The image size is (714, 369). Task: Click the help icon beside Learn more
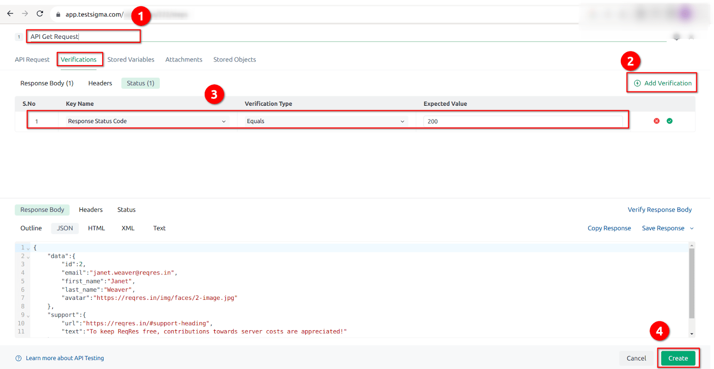(18, 358)
